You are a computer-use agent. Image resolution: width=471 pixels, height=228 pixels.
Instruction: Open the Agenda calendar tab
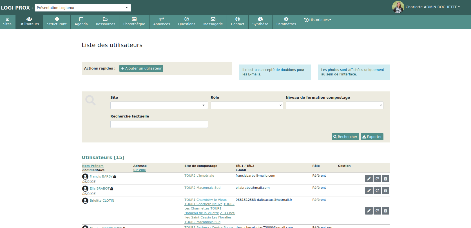81,22
